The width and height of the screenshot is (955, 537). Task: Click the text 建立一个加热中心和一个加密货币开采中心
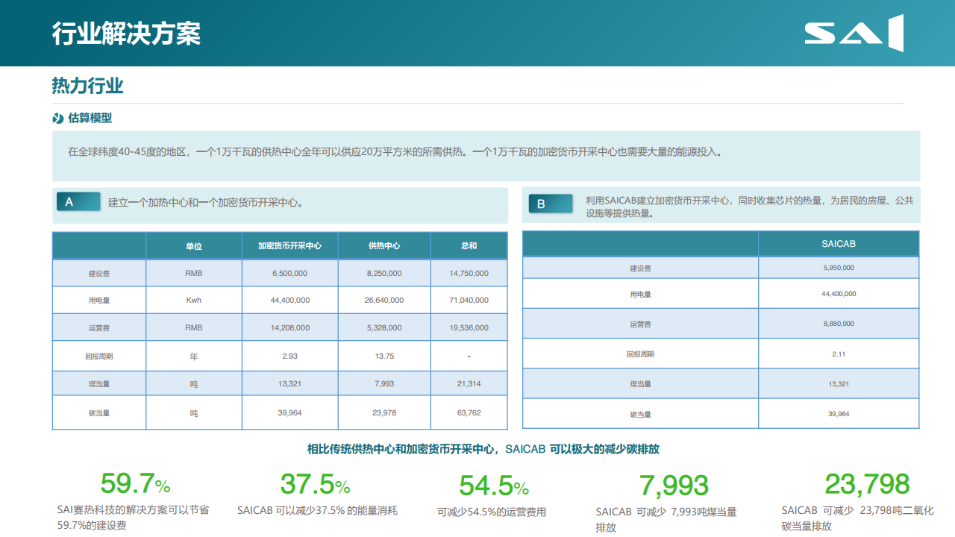click(205, 202)
